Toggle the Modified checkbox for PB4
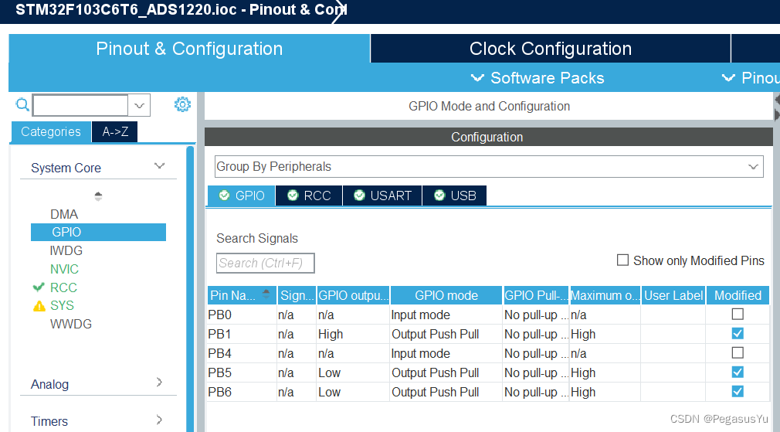The height and width of the screenshot is (432, 780). 738,353
